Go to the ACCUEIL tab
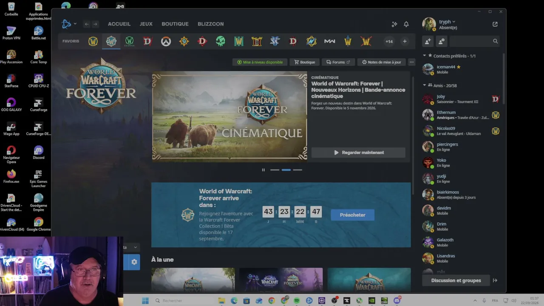Image resolution: width=544 pixels, height=306 pixels. point(119,24)
